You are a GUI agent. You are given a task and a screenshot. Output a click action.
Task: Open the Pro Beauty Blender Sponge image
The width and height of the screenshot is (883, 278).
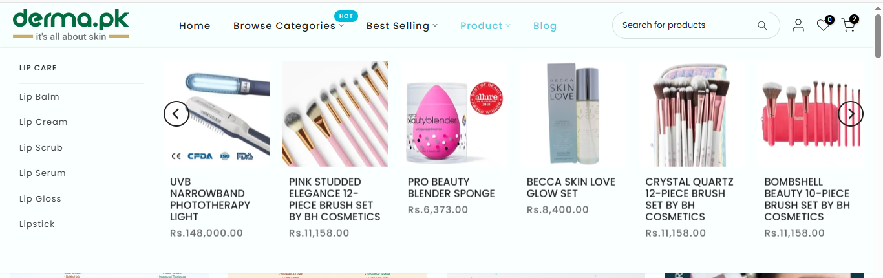tap(454, 114)
